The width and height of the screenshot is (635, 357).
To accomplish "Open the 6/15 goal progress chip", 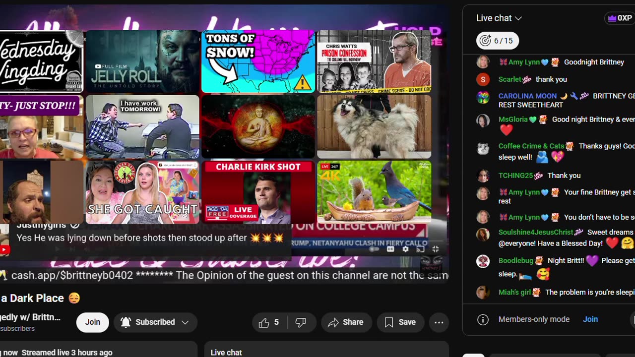I will [498, 41].
